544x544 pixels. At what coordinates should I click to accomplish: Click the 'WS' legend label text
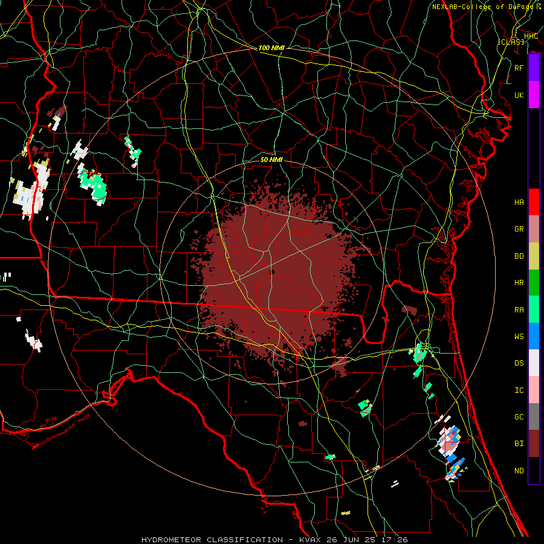click(x=519, y=336)
